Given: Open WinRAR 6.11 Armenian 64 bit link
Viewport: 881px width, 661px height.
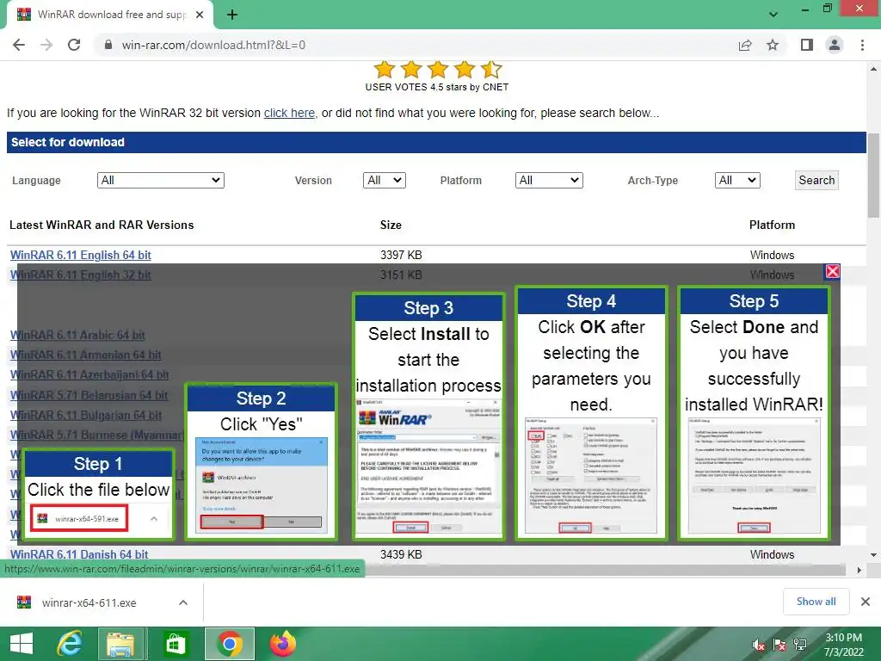Looking at the screenshot, I should 85,355.
